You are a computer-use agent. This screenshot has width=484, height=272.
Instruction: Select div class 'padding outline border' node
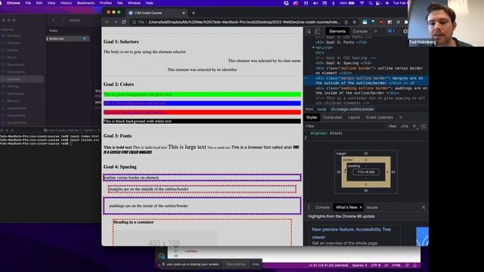[371, 91]
